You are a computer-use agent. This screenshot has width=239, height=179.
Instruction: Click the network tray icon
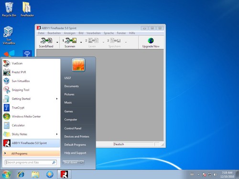pyautogui.click(x=210, y=175)
